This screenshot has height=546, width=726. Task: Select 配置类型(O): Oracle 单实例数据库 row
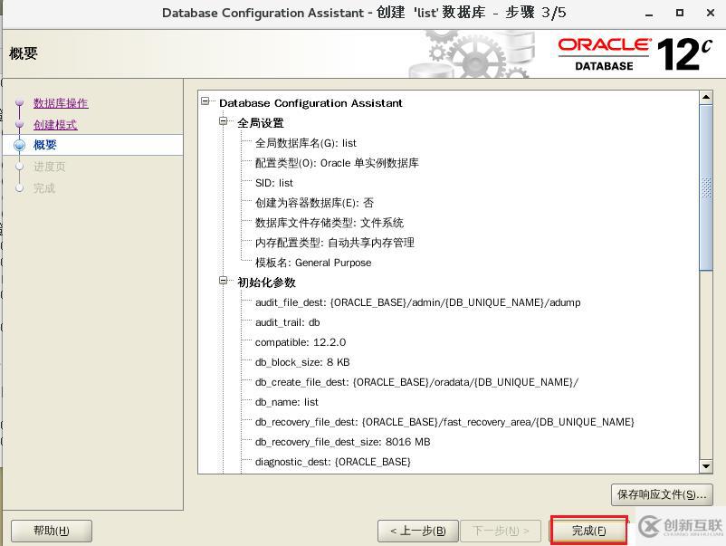click(337, 163)
